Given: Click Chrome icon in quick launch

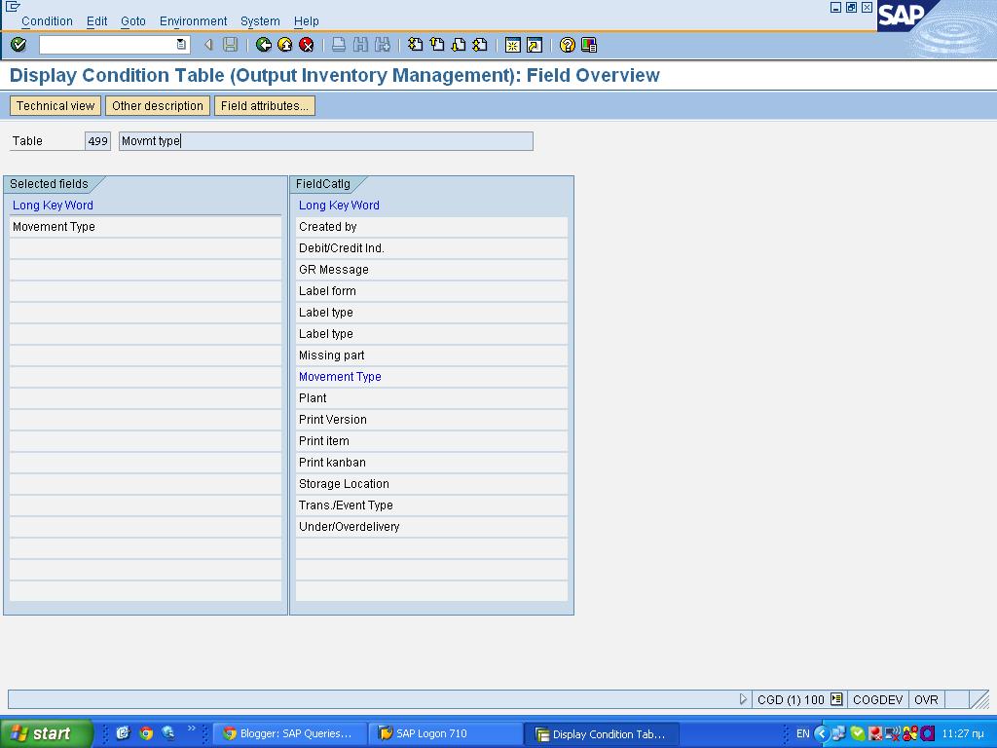Looking at the screenshot, I should [x=146, y=733].
